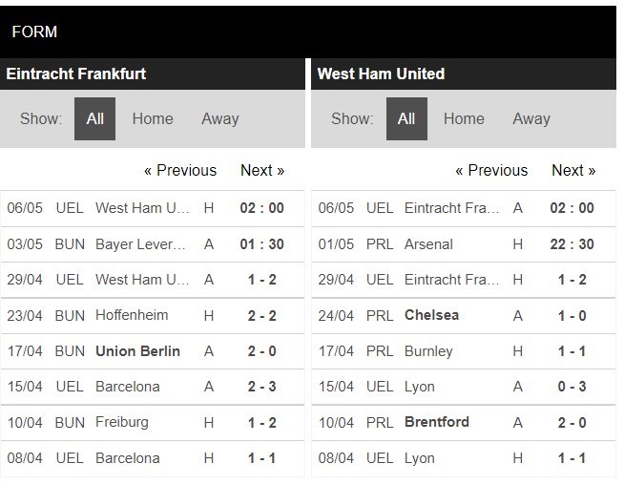Select the All tab under Eintracht Frankfurt
Image resolution: width=624 pixels, height=485 pixels.
pos(94,119)
